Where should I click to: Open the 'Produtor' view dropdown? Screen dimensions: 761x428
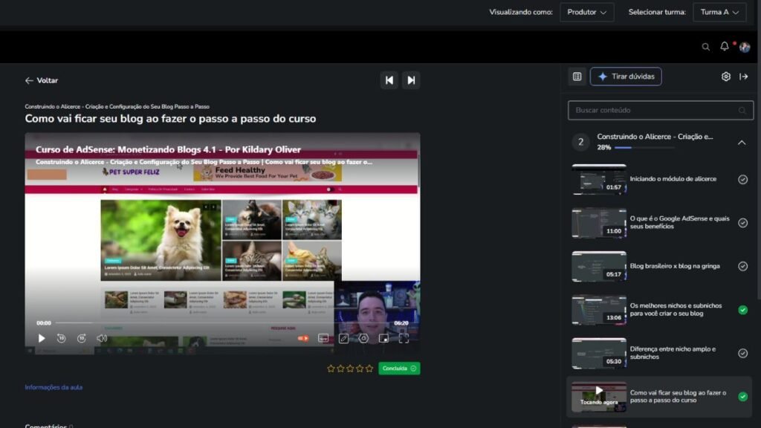click(x=586, y=12)
